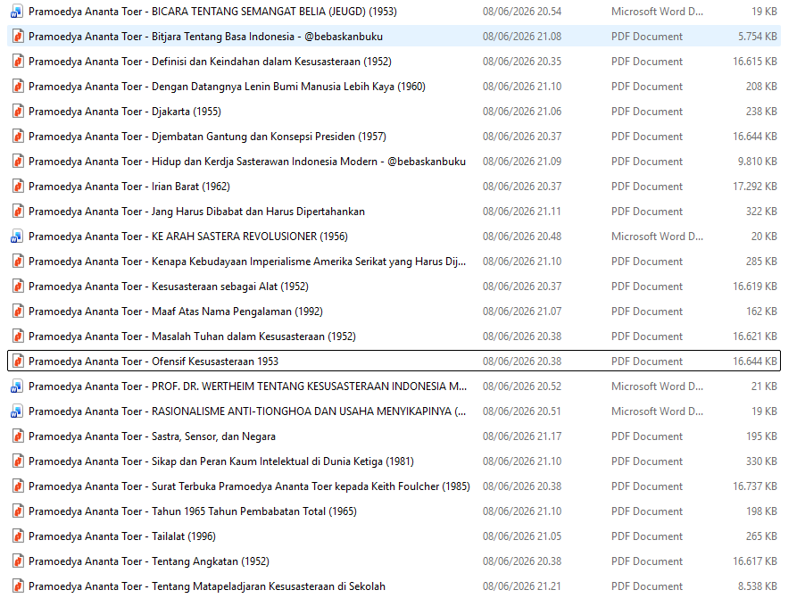Click the PDF icon beside Jang Harus Dibabat
Viewport: 805px width, 615px height.
[x=18, y=212]
